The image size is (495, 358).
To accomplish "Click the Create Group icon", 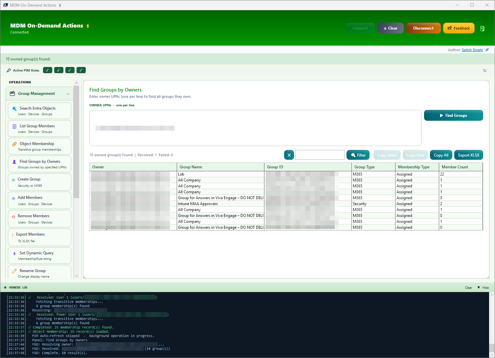I will point(13,179).
